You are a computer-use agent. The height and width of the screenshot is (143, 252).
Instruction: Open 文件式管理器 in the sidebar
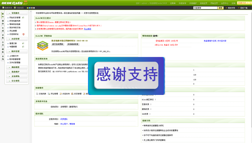point(15,62)
